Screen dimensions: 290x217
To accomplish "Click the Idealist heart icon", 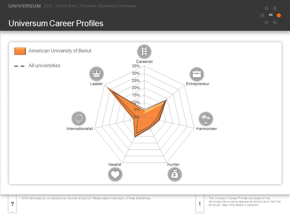I will click(115, 175).
